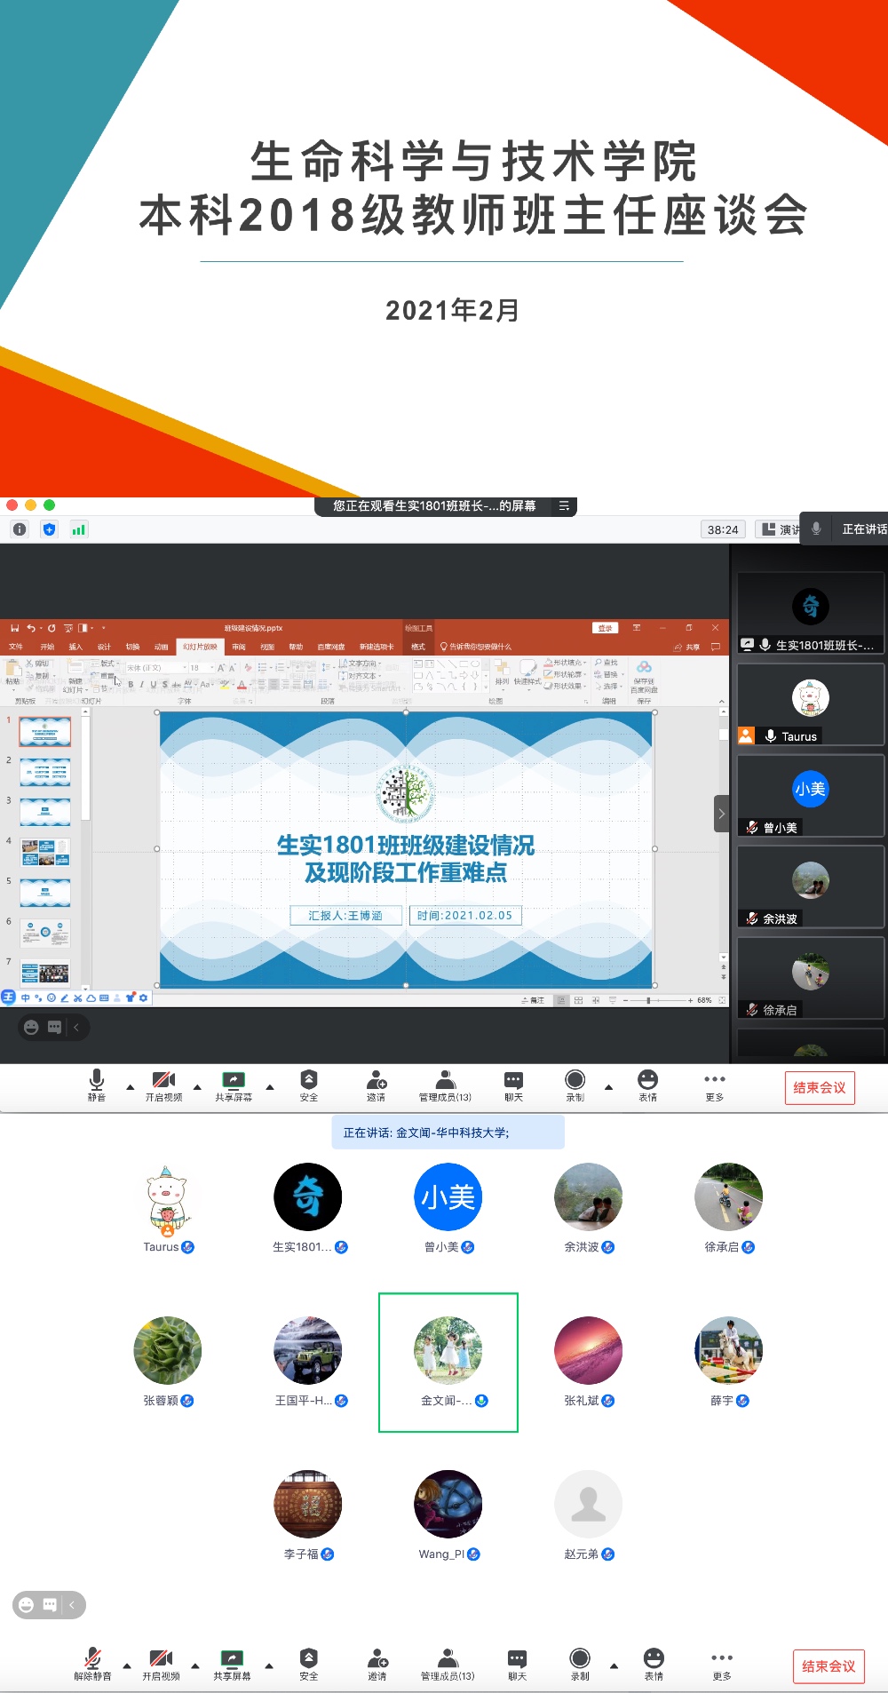Screen dimensions: 888x1693
Task: Open the menu icon on the screen-viewing banner
Action: tap(564, 506)
